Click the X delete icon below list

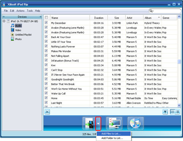pos(47,112)
